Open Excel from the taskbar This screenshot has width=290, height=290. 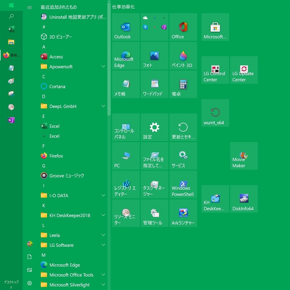point(11,29)
